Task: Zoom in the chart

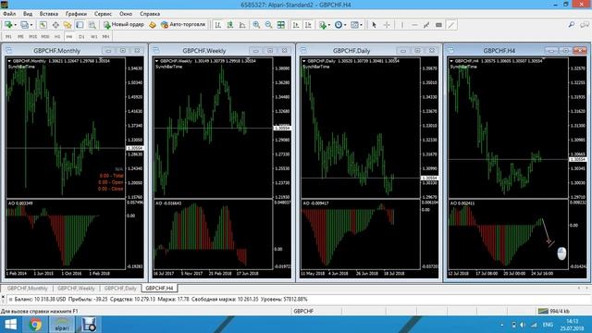Action: [256, 25]
